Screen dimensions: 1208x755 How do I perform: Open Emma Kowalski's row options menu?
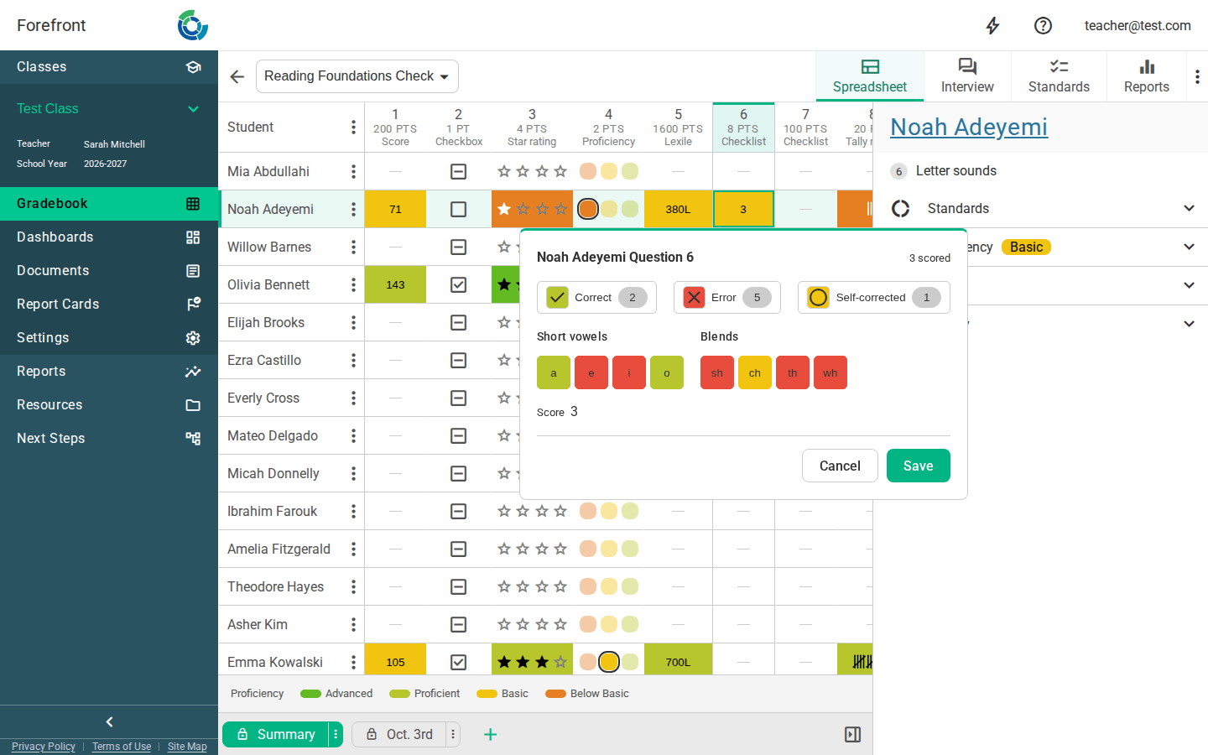click(x=353, y=662)
